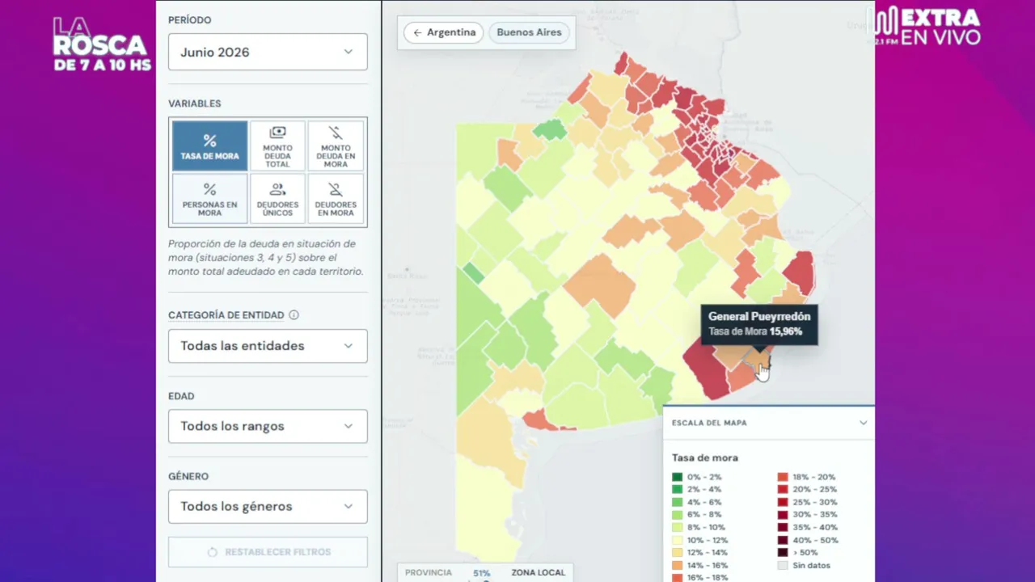
Task: Switch to the Provincia tab
Action: 429,572
